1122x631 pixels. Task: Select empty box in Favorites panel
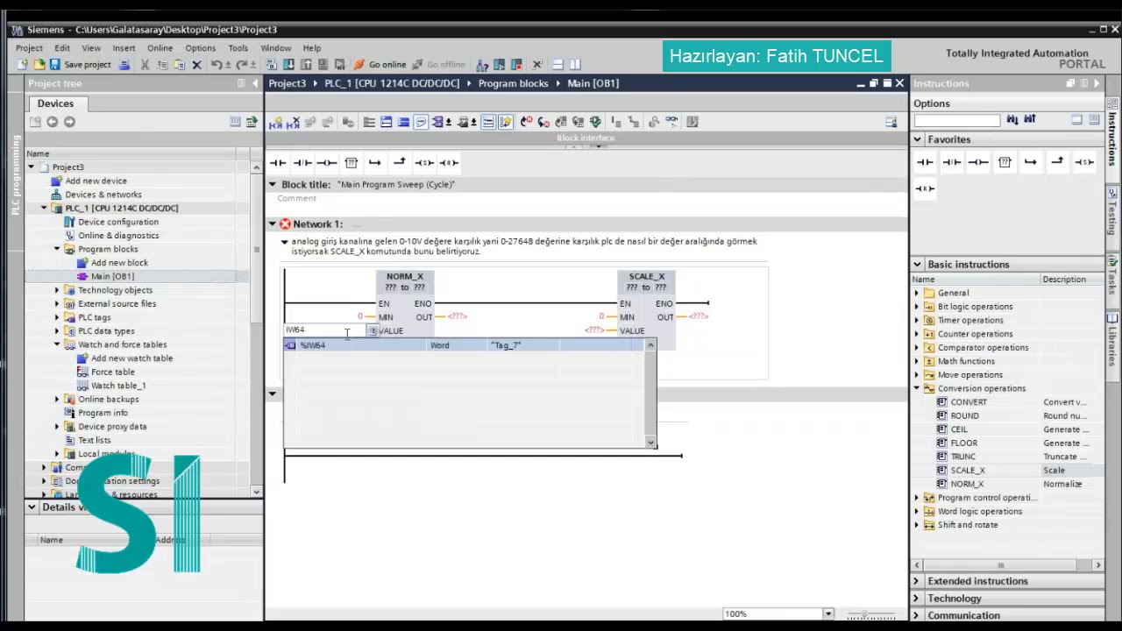1005,162
